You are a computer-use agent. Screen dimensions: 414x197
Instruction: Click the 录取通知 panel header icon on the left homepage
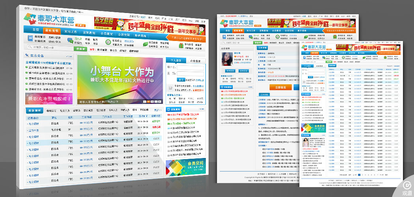(169, 109)
